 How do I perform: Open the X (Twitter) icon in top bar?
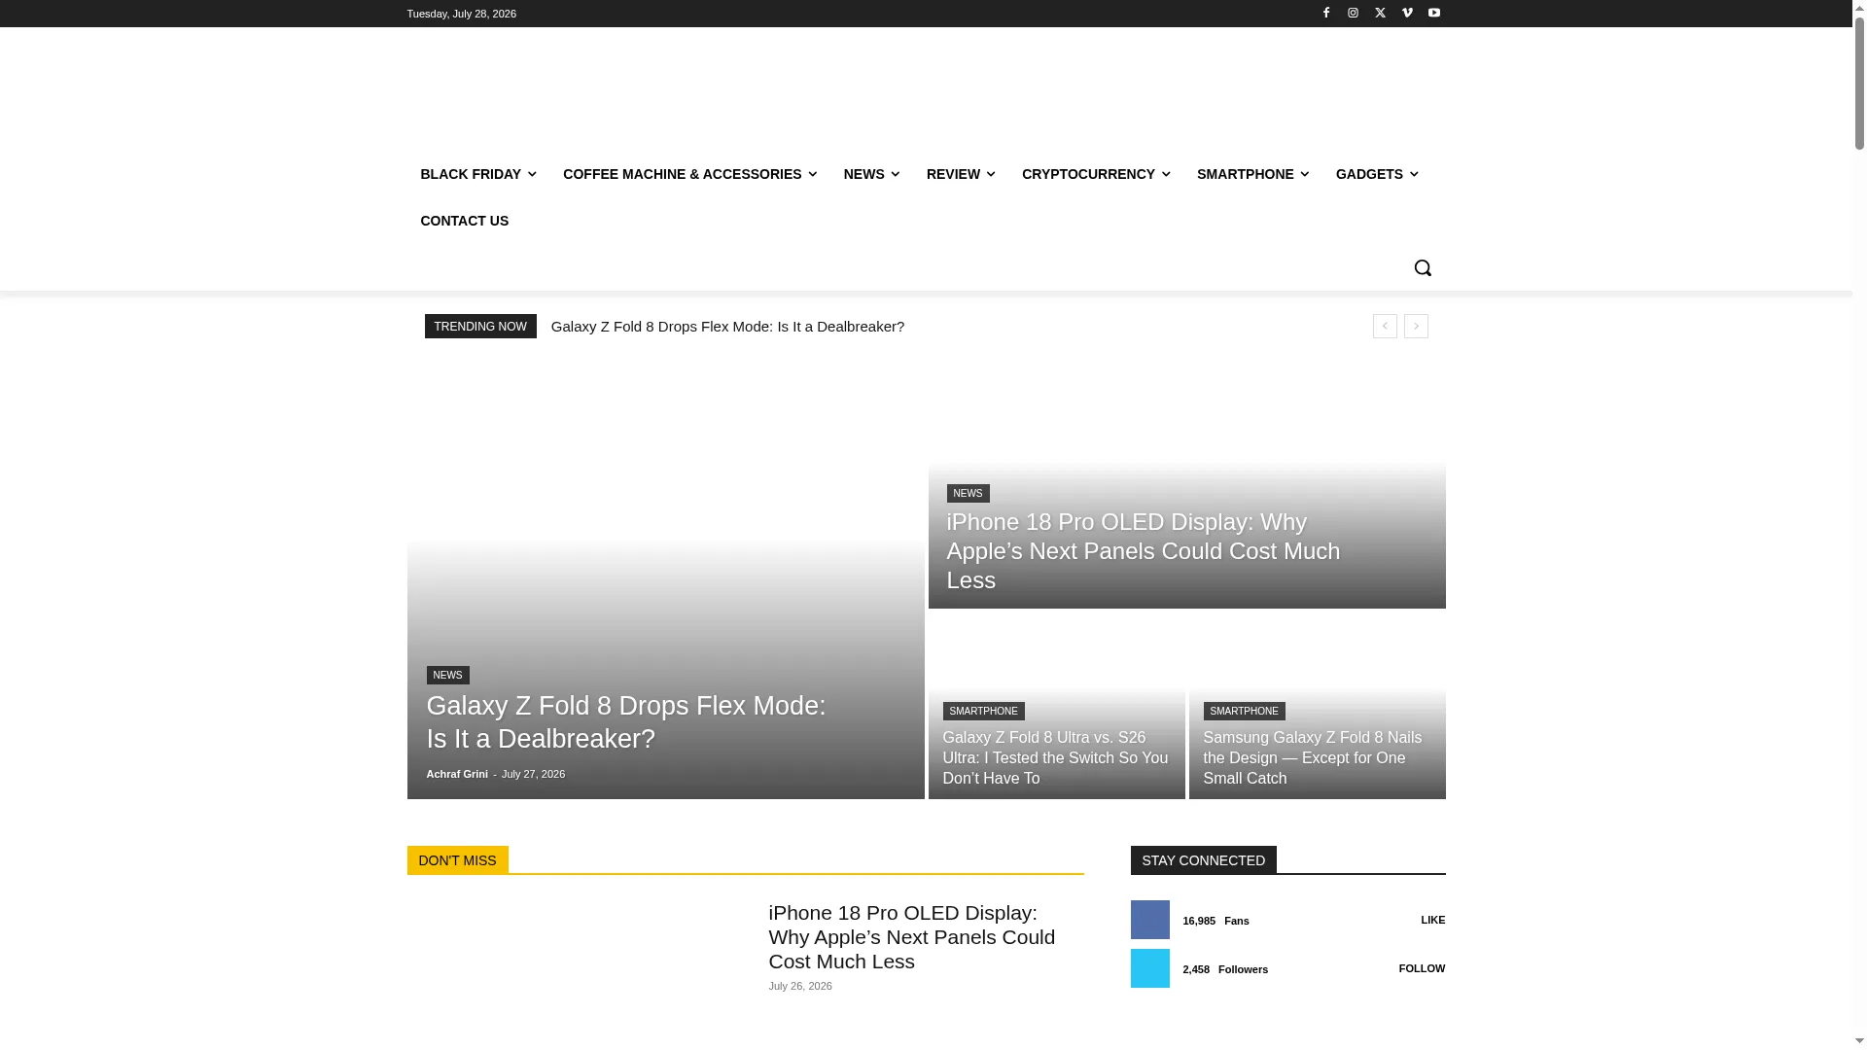1380,13
